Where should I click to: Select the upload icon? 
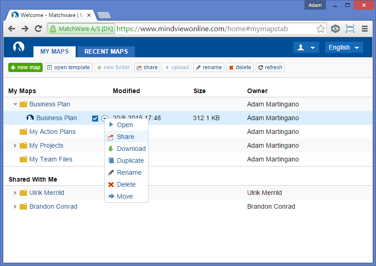[x=177, y=67]
